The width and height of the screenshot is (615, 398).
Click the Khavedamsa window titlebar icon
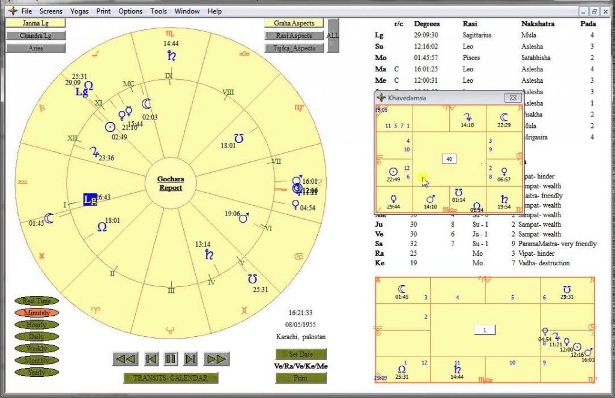[381, 97]
